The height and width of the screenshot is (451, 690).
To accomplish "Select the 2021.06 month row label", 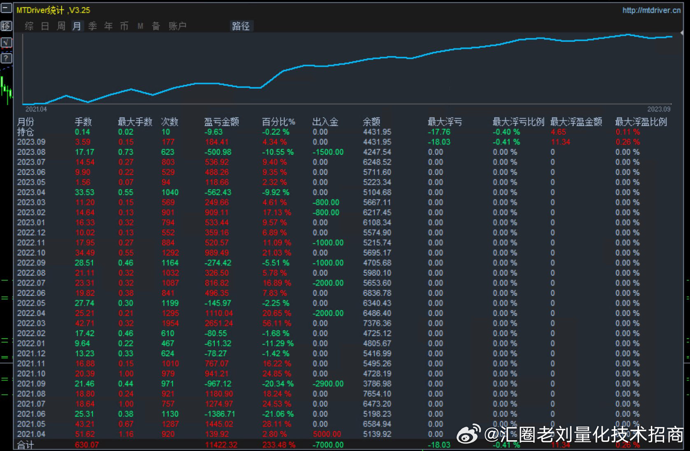I will click(31, 414).
